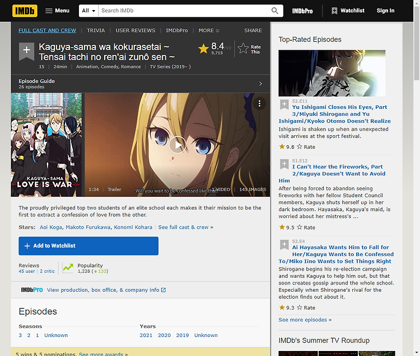Click the Romance genre link
Viewport: 420px width, 356px height.
130,67
